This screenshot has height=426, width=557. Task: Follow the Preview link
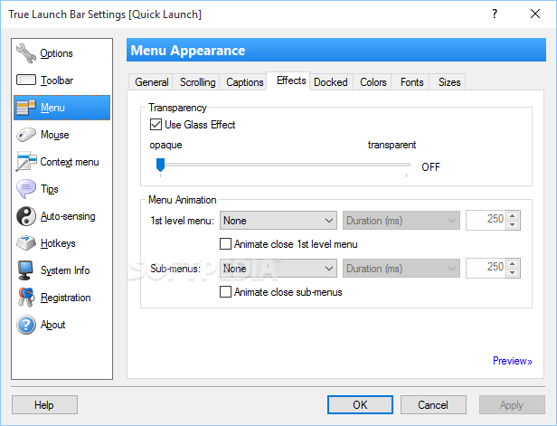click(x=512, y=361)
